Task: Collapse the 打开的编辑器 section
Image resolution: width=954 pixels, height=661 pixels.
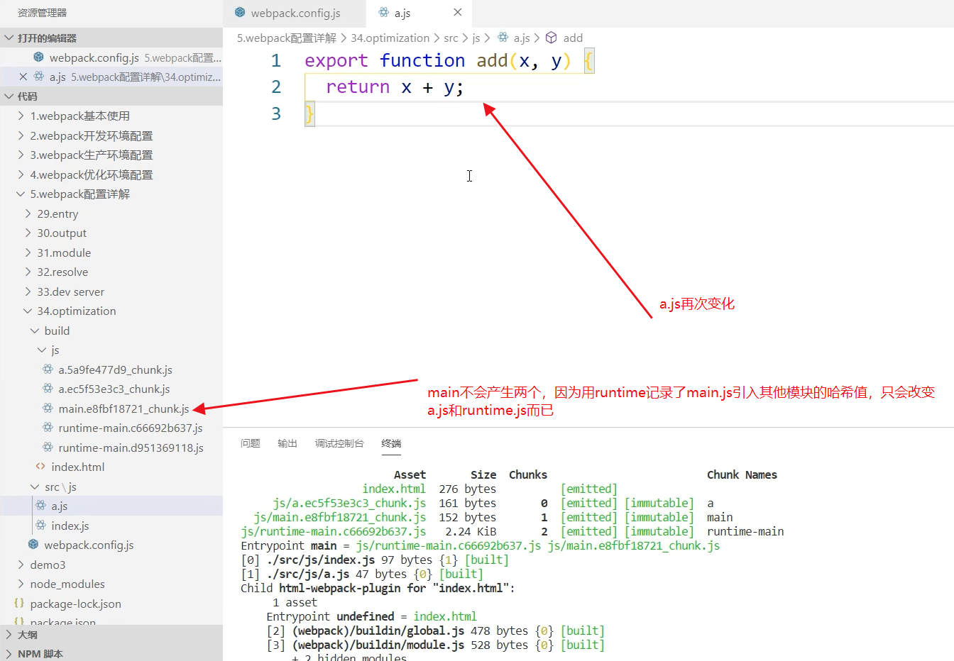Action: [111, 38]
